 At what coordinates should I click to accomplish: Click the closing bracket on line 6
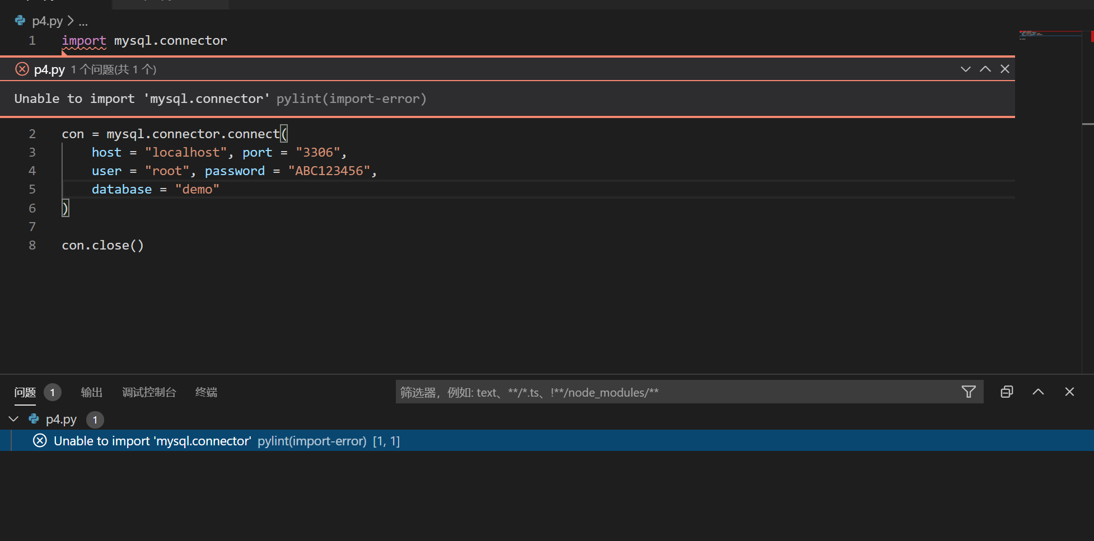click(65, 208)
